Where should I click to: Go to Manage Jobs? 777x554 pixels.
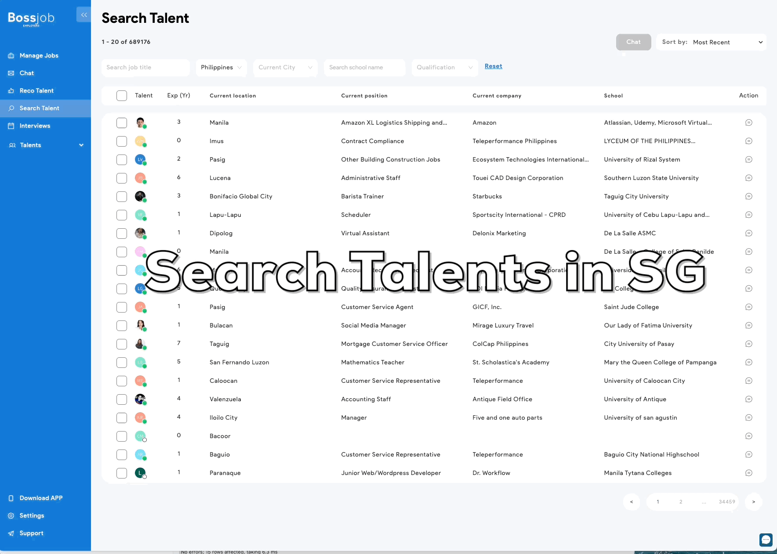click(x=39, y=56)
